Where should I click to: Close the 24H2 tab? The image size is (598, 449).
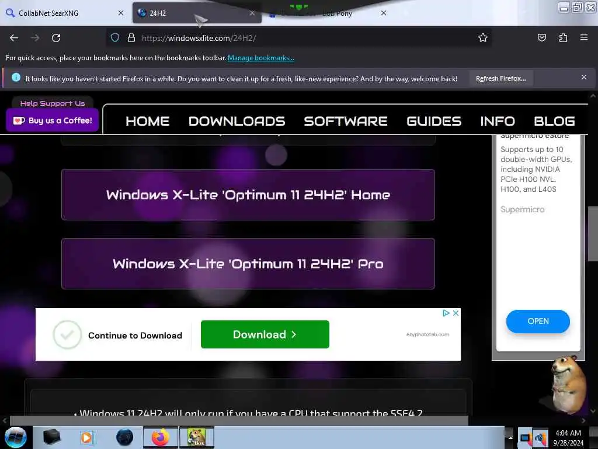252,13
